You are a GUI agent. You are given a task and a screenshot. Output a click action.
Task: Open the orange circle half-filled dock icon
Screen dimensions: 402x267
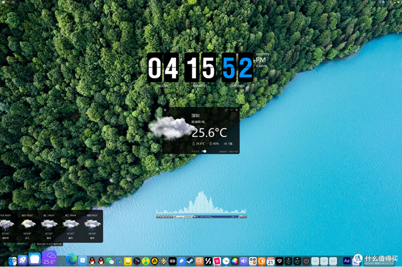coord(262,261)
